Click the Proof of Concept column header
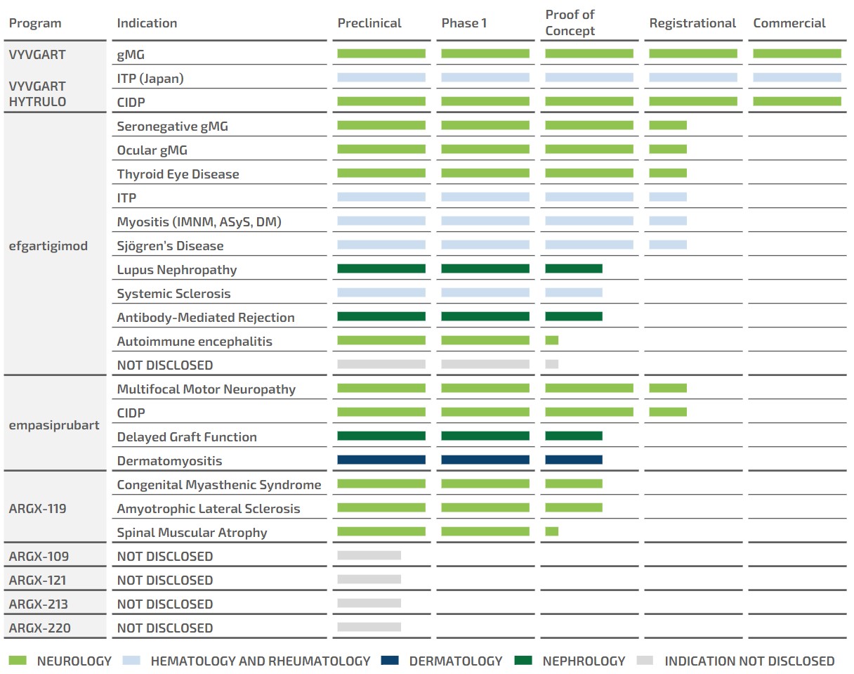Viewport: 854px width, 674px height. (x=570, y=23)
